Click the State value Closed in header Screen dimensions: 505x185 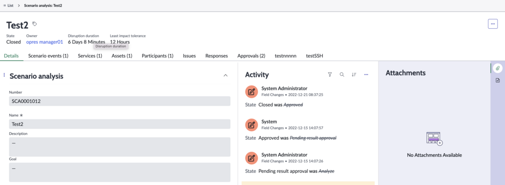tap(14, 42)
